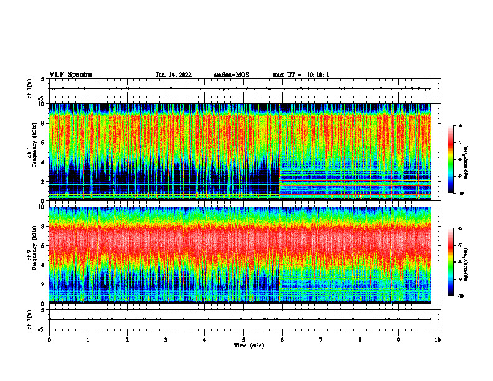Image resolution: width=493 pixels, height=381 pixels.
Task: Click the time axis tick label 3
Action: pyautogui.click(x=166, y=340)
